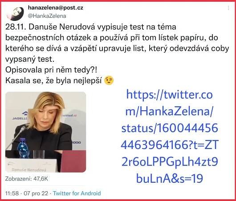The width and height of the screenshot is (236, 201).
Task: Click the 11:58 timestamp
Action: pos(12,193)
